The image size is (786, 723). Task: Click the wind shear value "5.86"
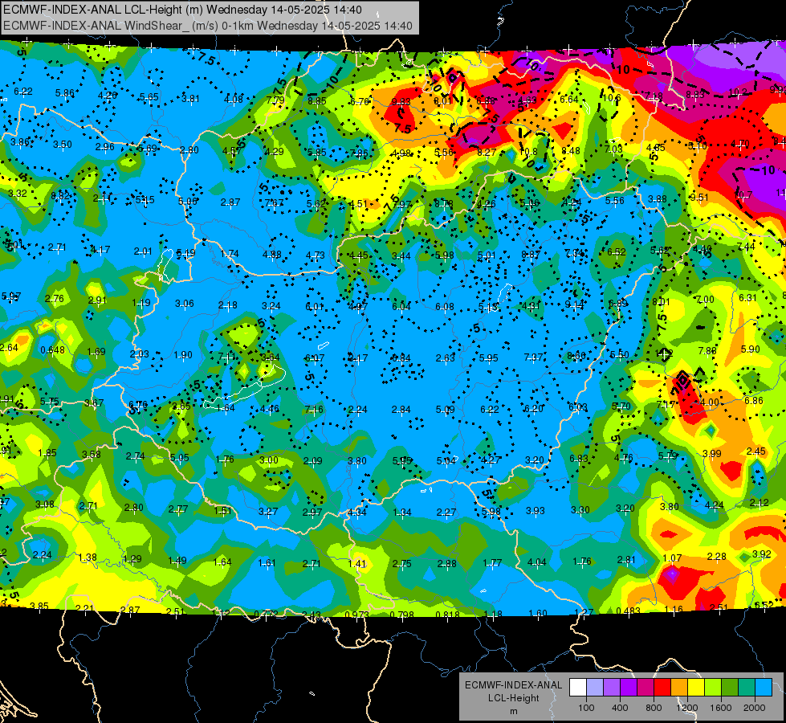[65, 93]
